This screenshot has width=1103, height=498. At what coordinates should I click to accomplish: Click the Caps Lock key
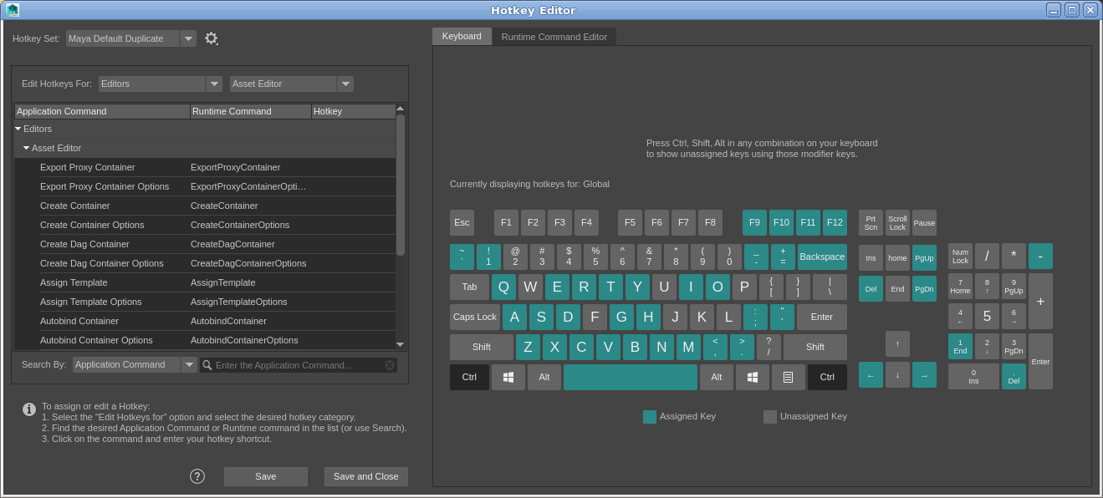475,317
